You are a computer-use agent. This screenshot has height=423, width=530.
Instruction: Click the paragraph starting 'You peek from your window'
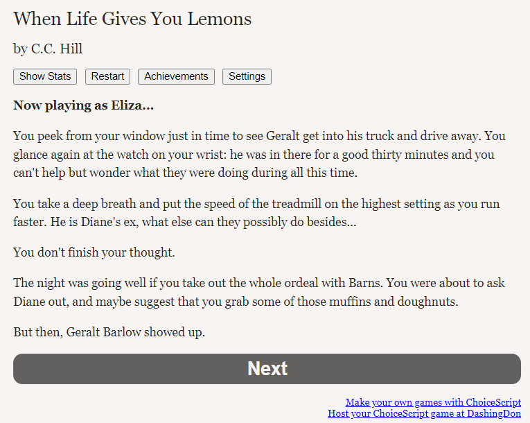pyautogui.click(x=260, y=155)
